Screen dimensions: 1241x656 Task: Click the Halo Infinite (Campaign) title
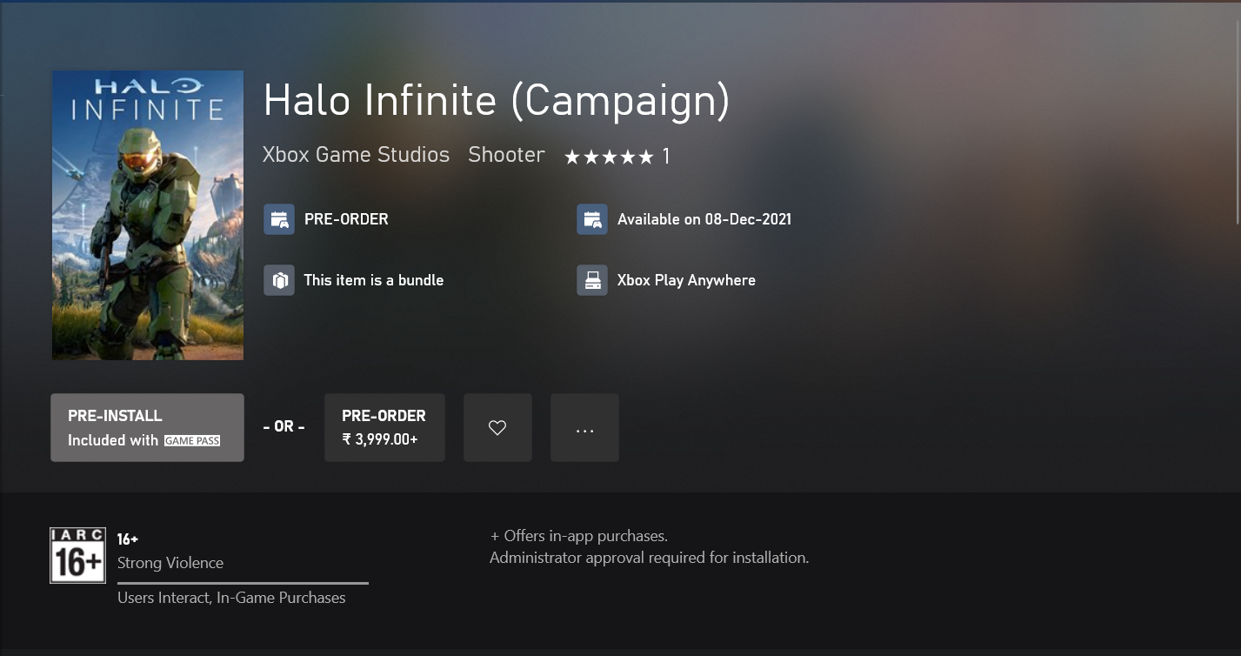[496, 101]
